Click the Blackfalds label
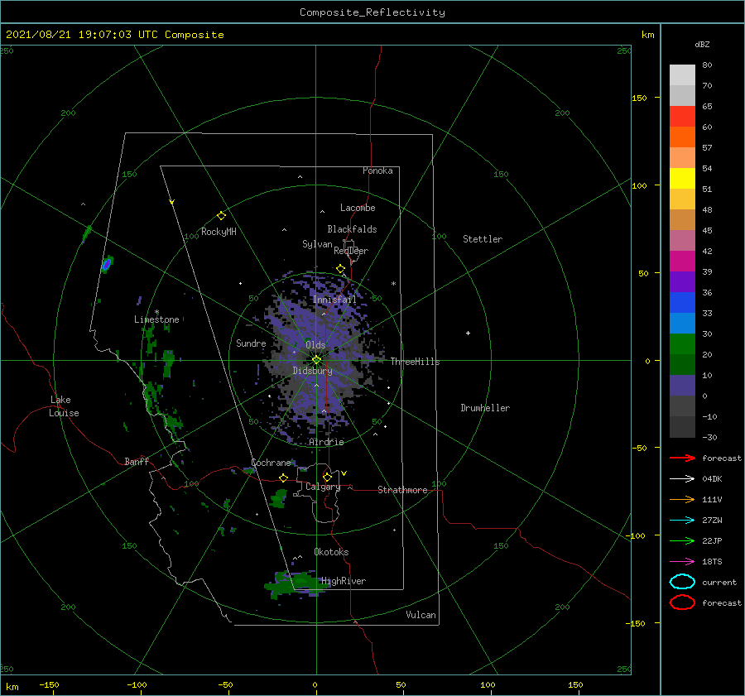The height and width of the screenshot is (696, 745). pos(352,229)
